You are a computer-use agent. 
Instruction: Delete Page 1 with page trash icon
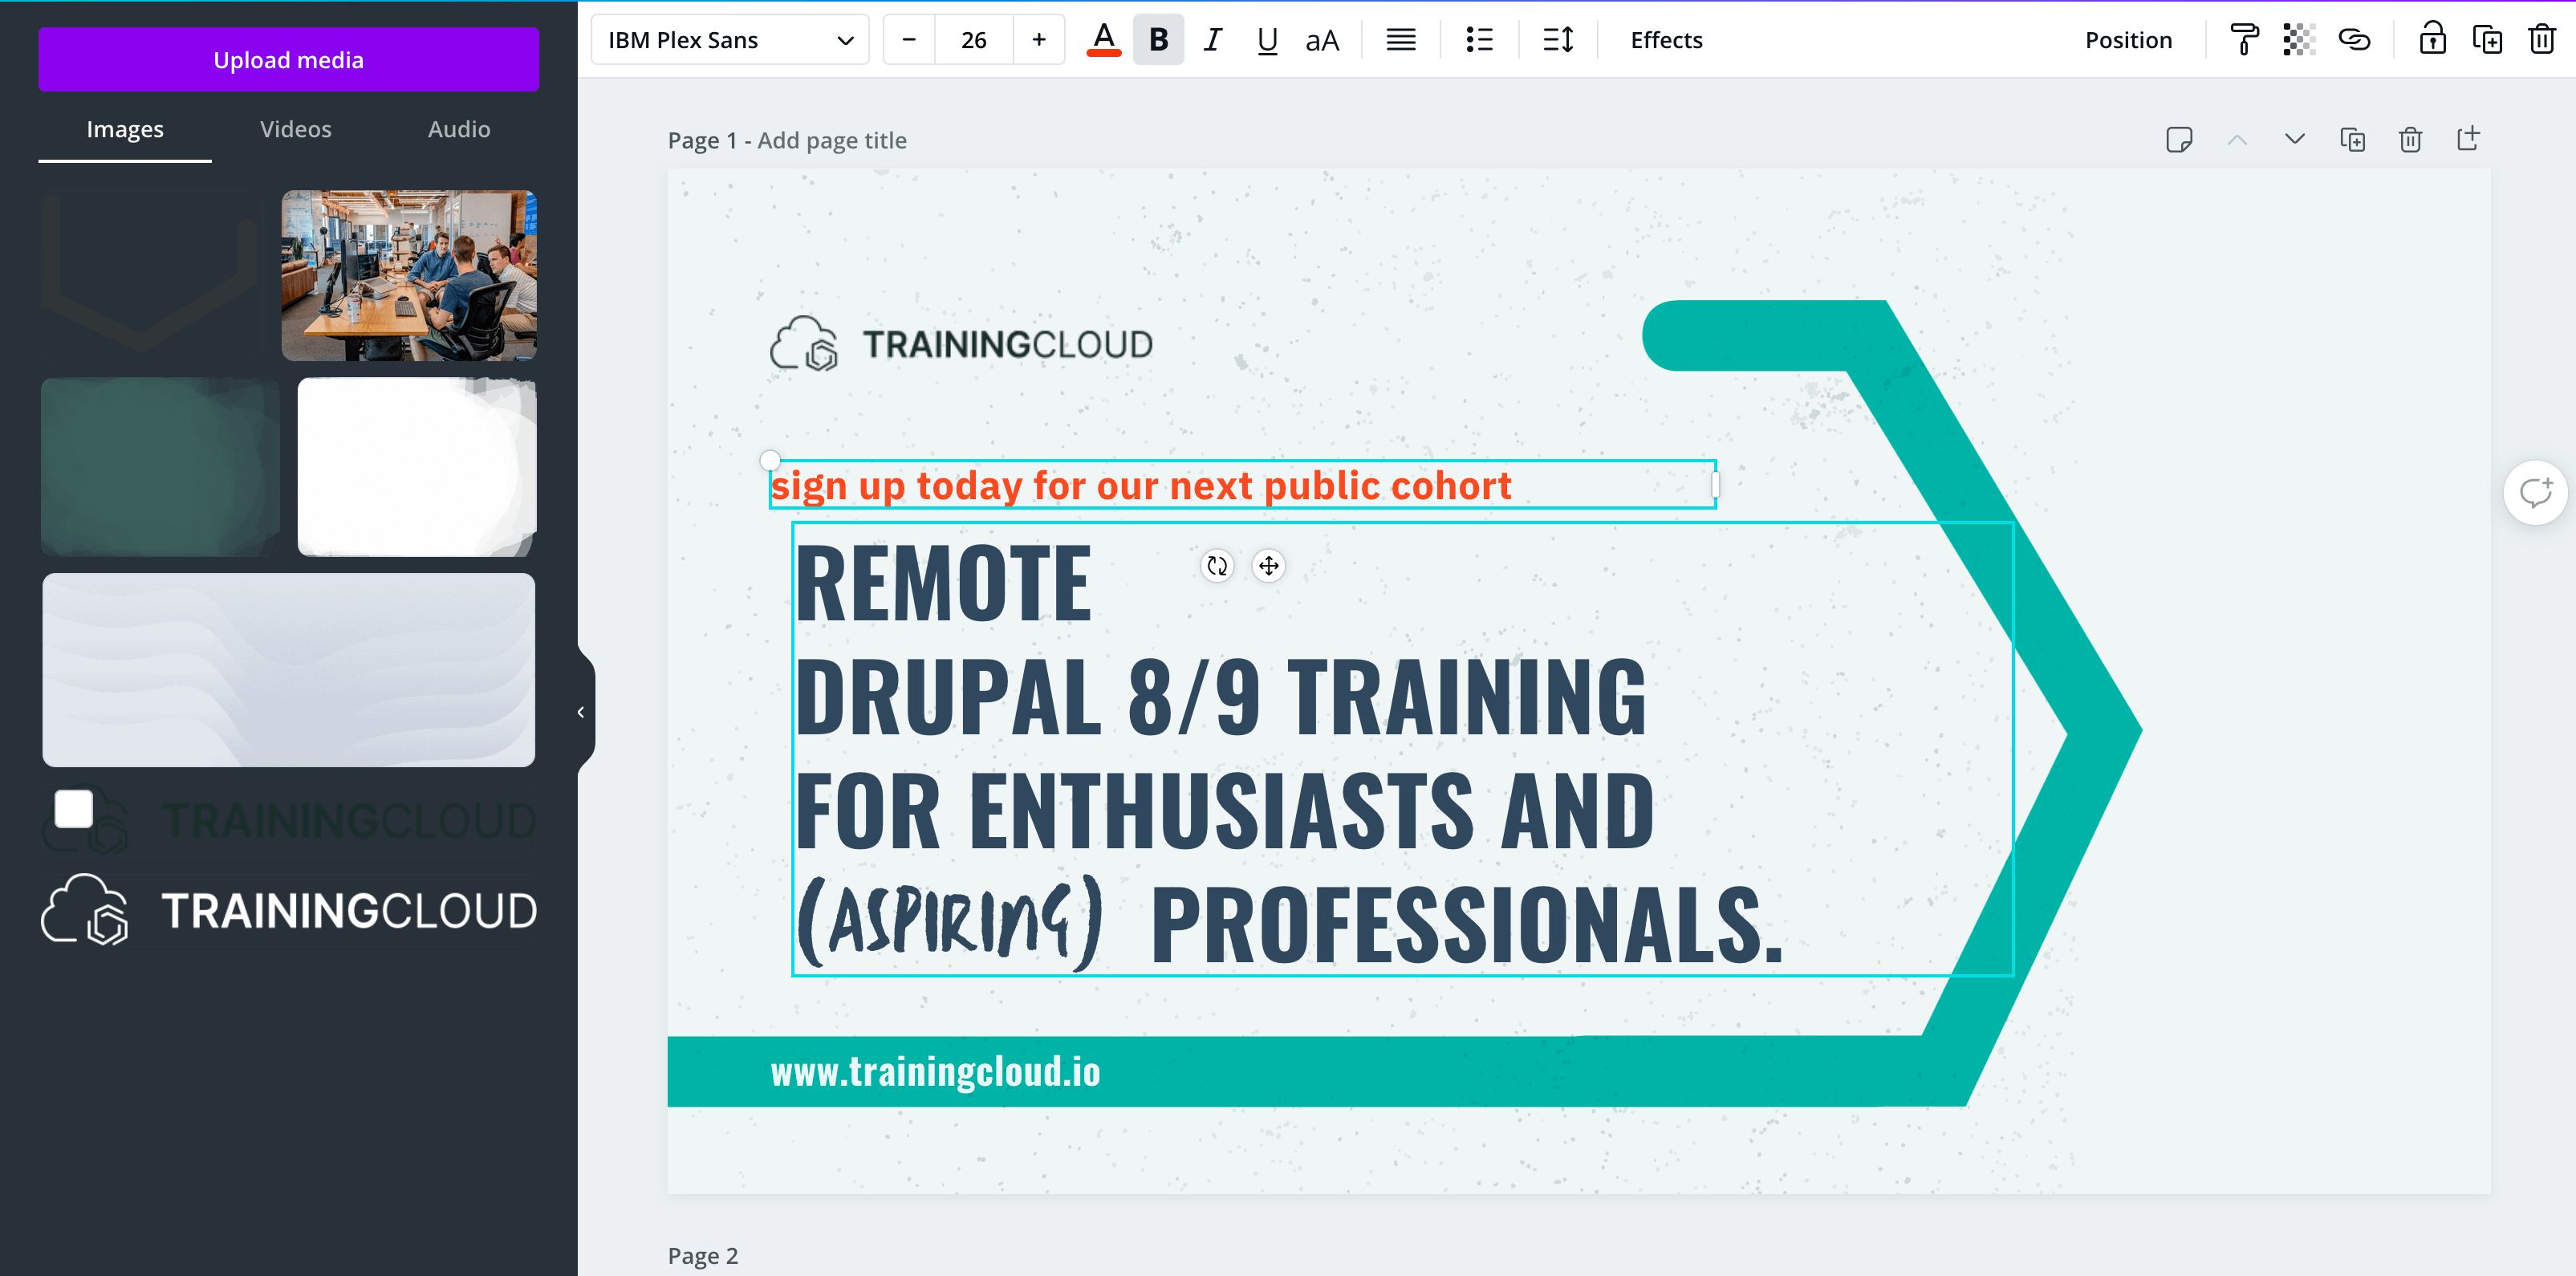click(x=2411, y=139)
